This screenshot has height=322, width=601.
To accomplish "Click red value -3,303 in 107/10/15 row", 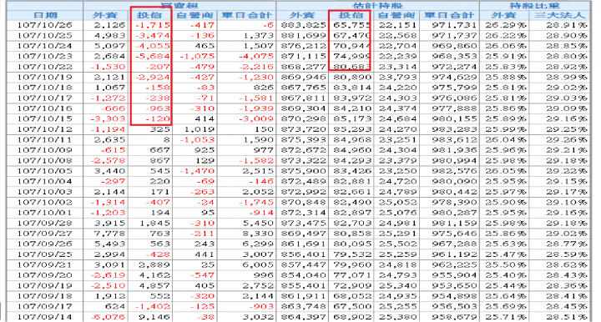I will (108, 118).
